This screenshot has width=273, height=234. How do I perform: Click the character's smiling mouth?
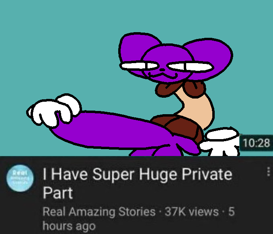pos(163,75)
